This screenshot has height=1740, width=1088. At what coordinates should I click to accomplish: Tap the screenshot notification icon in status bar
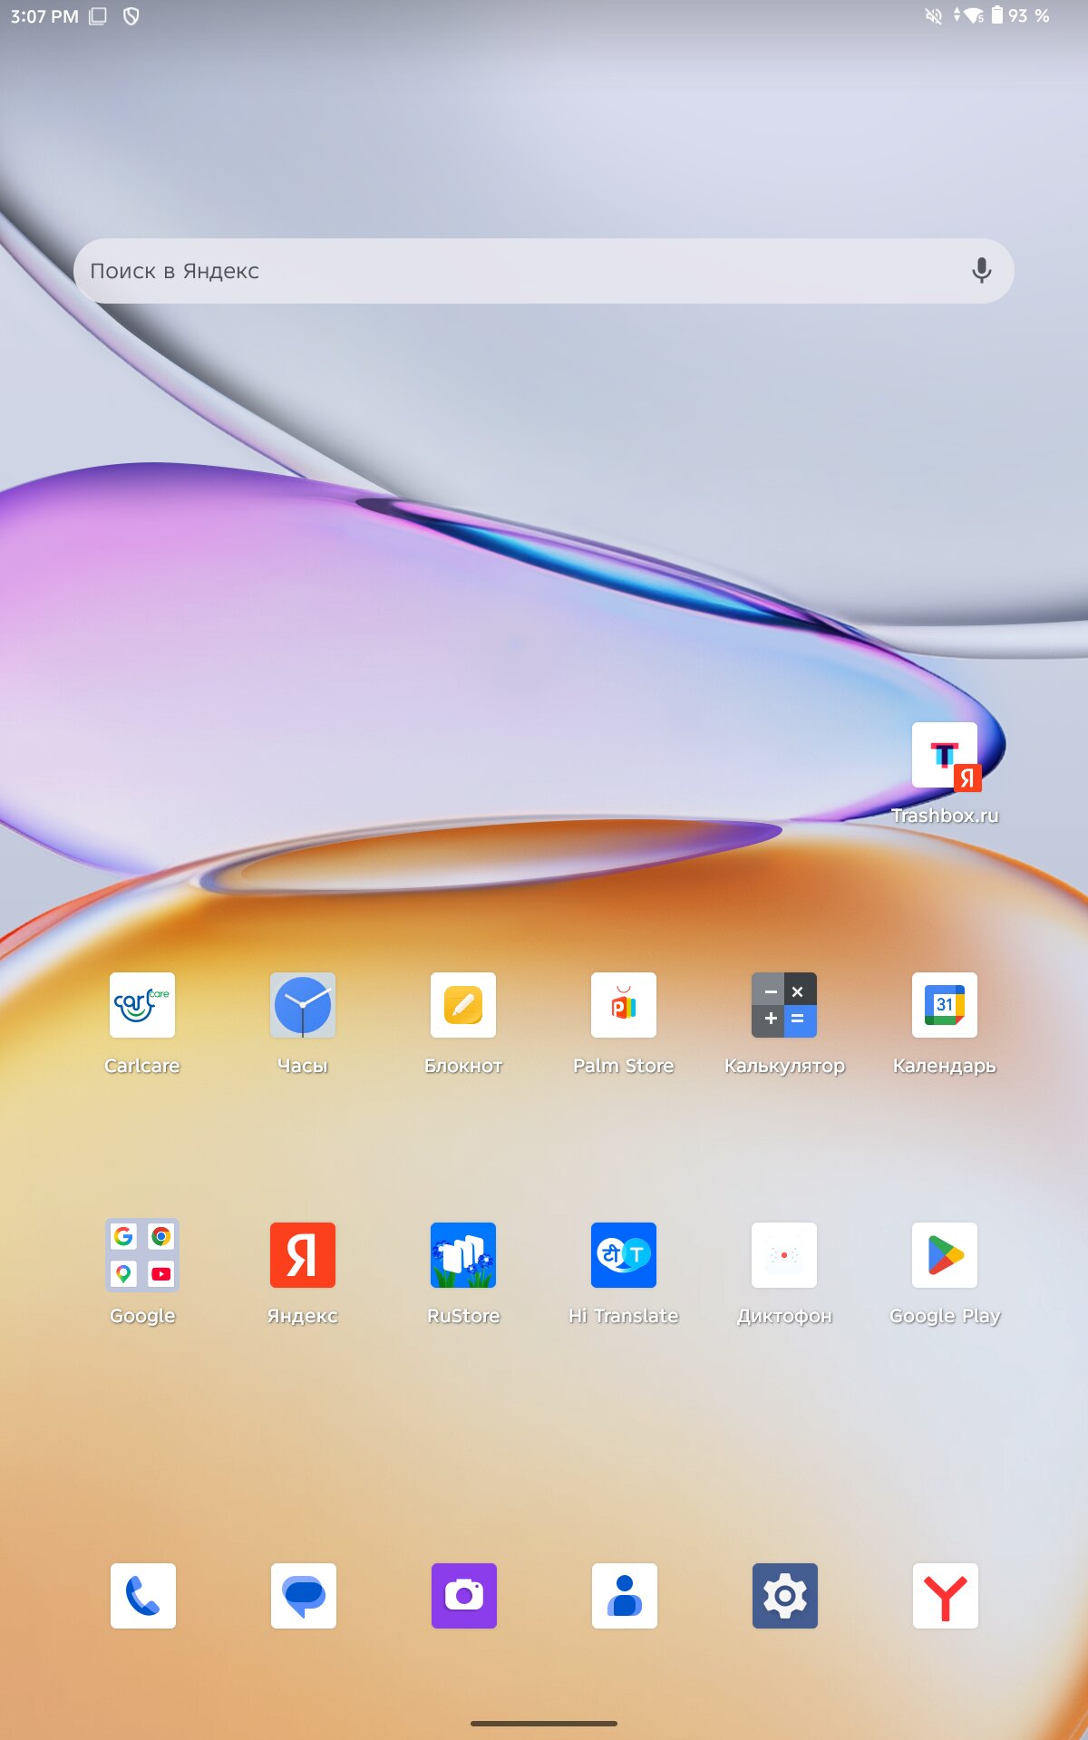click(98, 15)
